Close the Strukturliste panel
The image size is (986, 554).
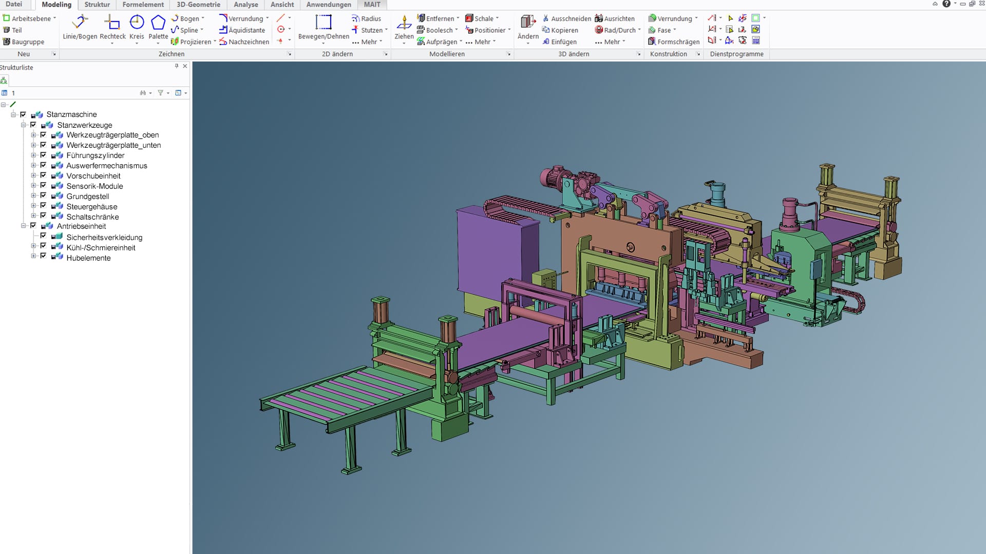[185, 66]
